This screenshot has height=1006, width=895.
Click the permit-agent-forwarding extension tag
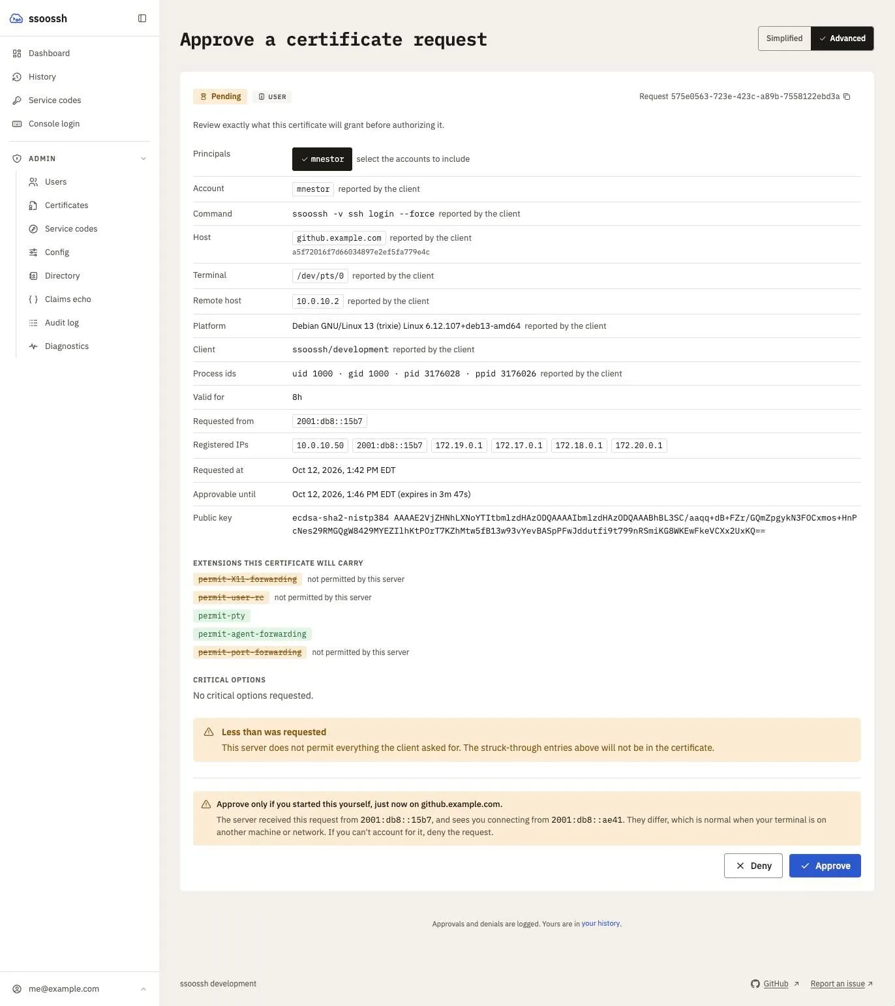[252, 634]
